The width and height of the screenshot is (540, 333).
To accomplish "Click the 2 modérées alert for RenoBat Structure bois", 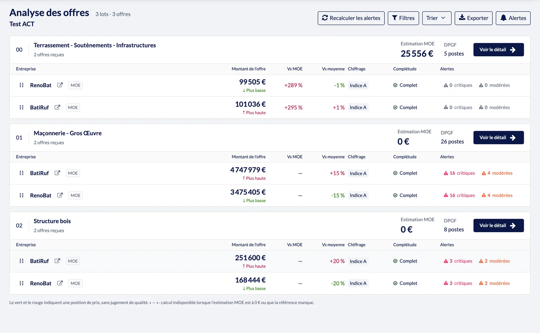I will coord(494,283).
